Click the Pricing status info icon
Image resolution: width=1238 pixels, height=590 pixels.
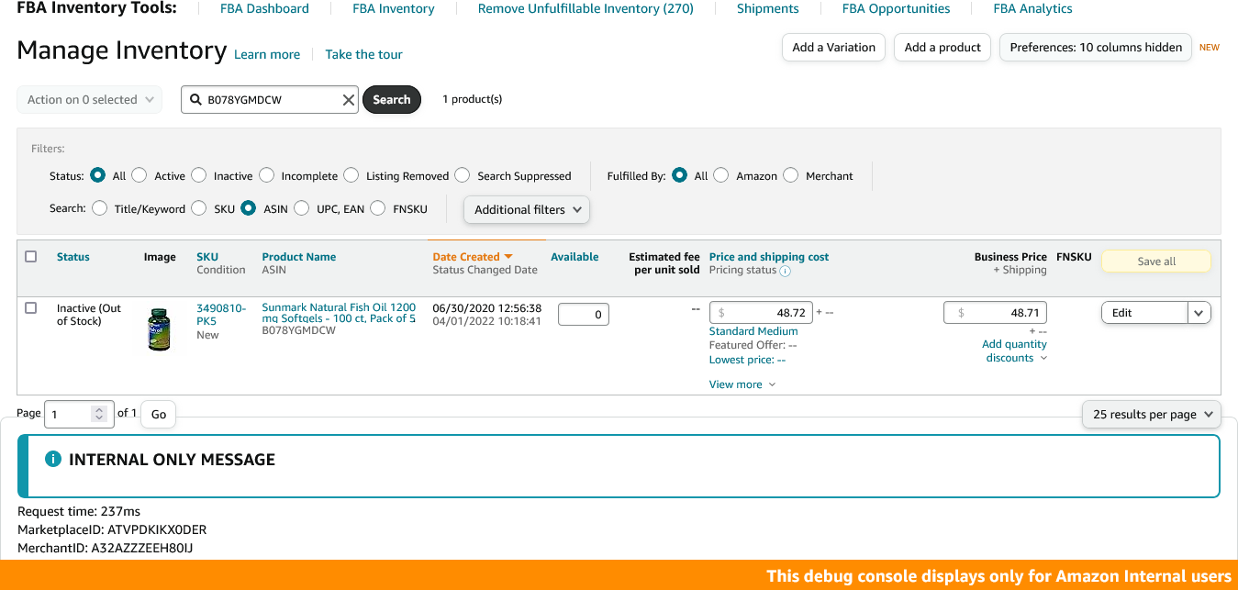pos(786,271)
